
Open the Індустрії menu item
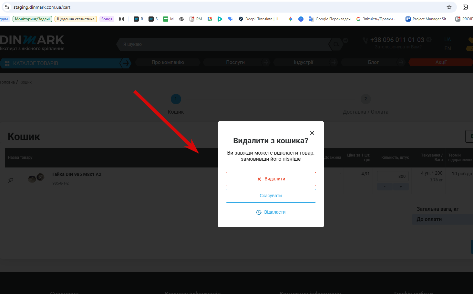(x=303, y=62)
